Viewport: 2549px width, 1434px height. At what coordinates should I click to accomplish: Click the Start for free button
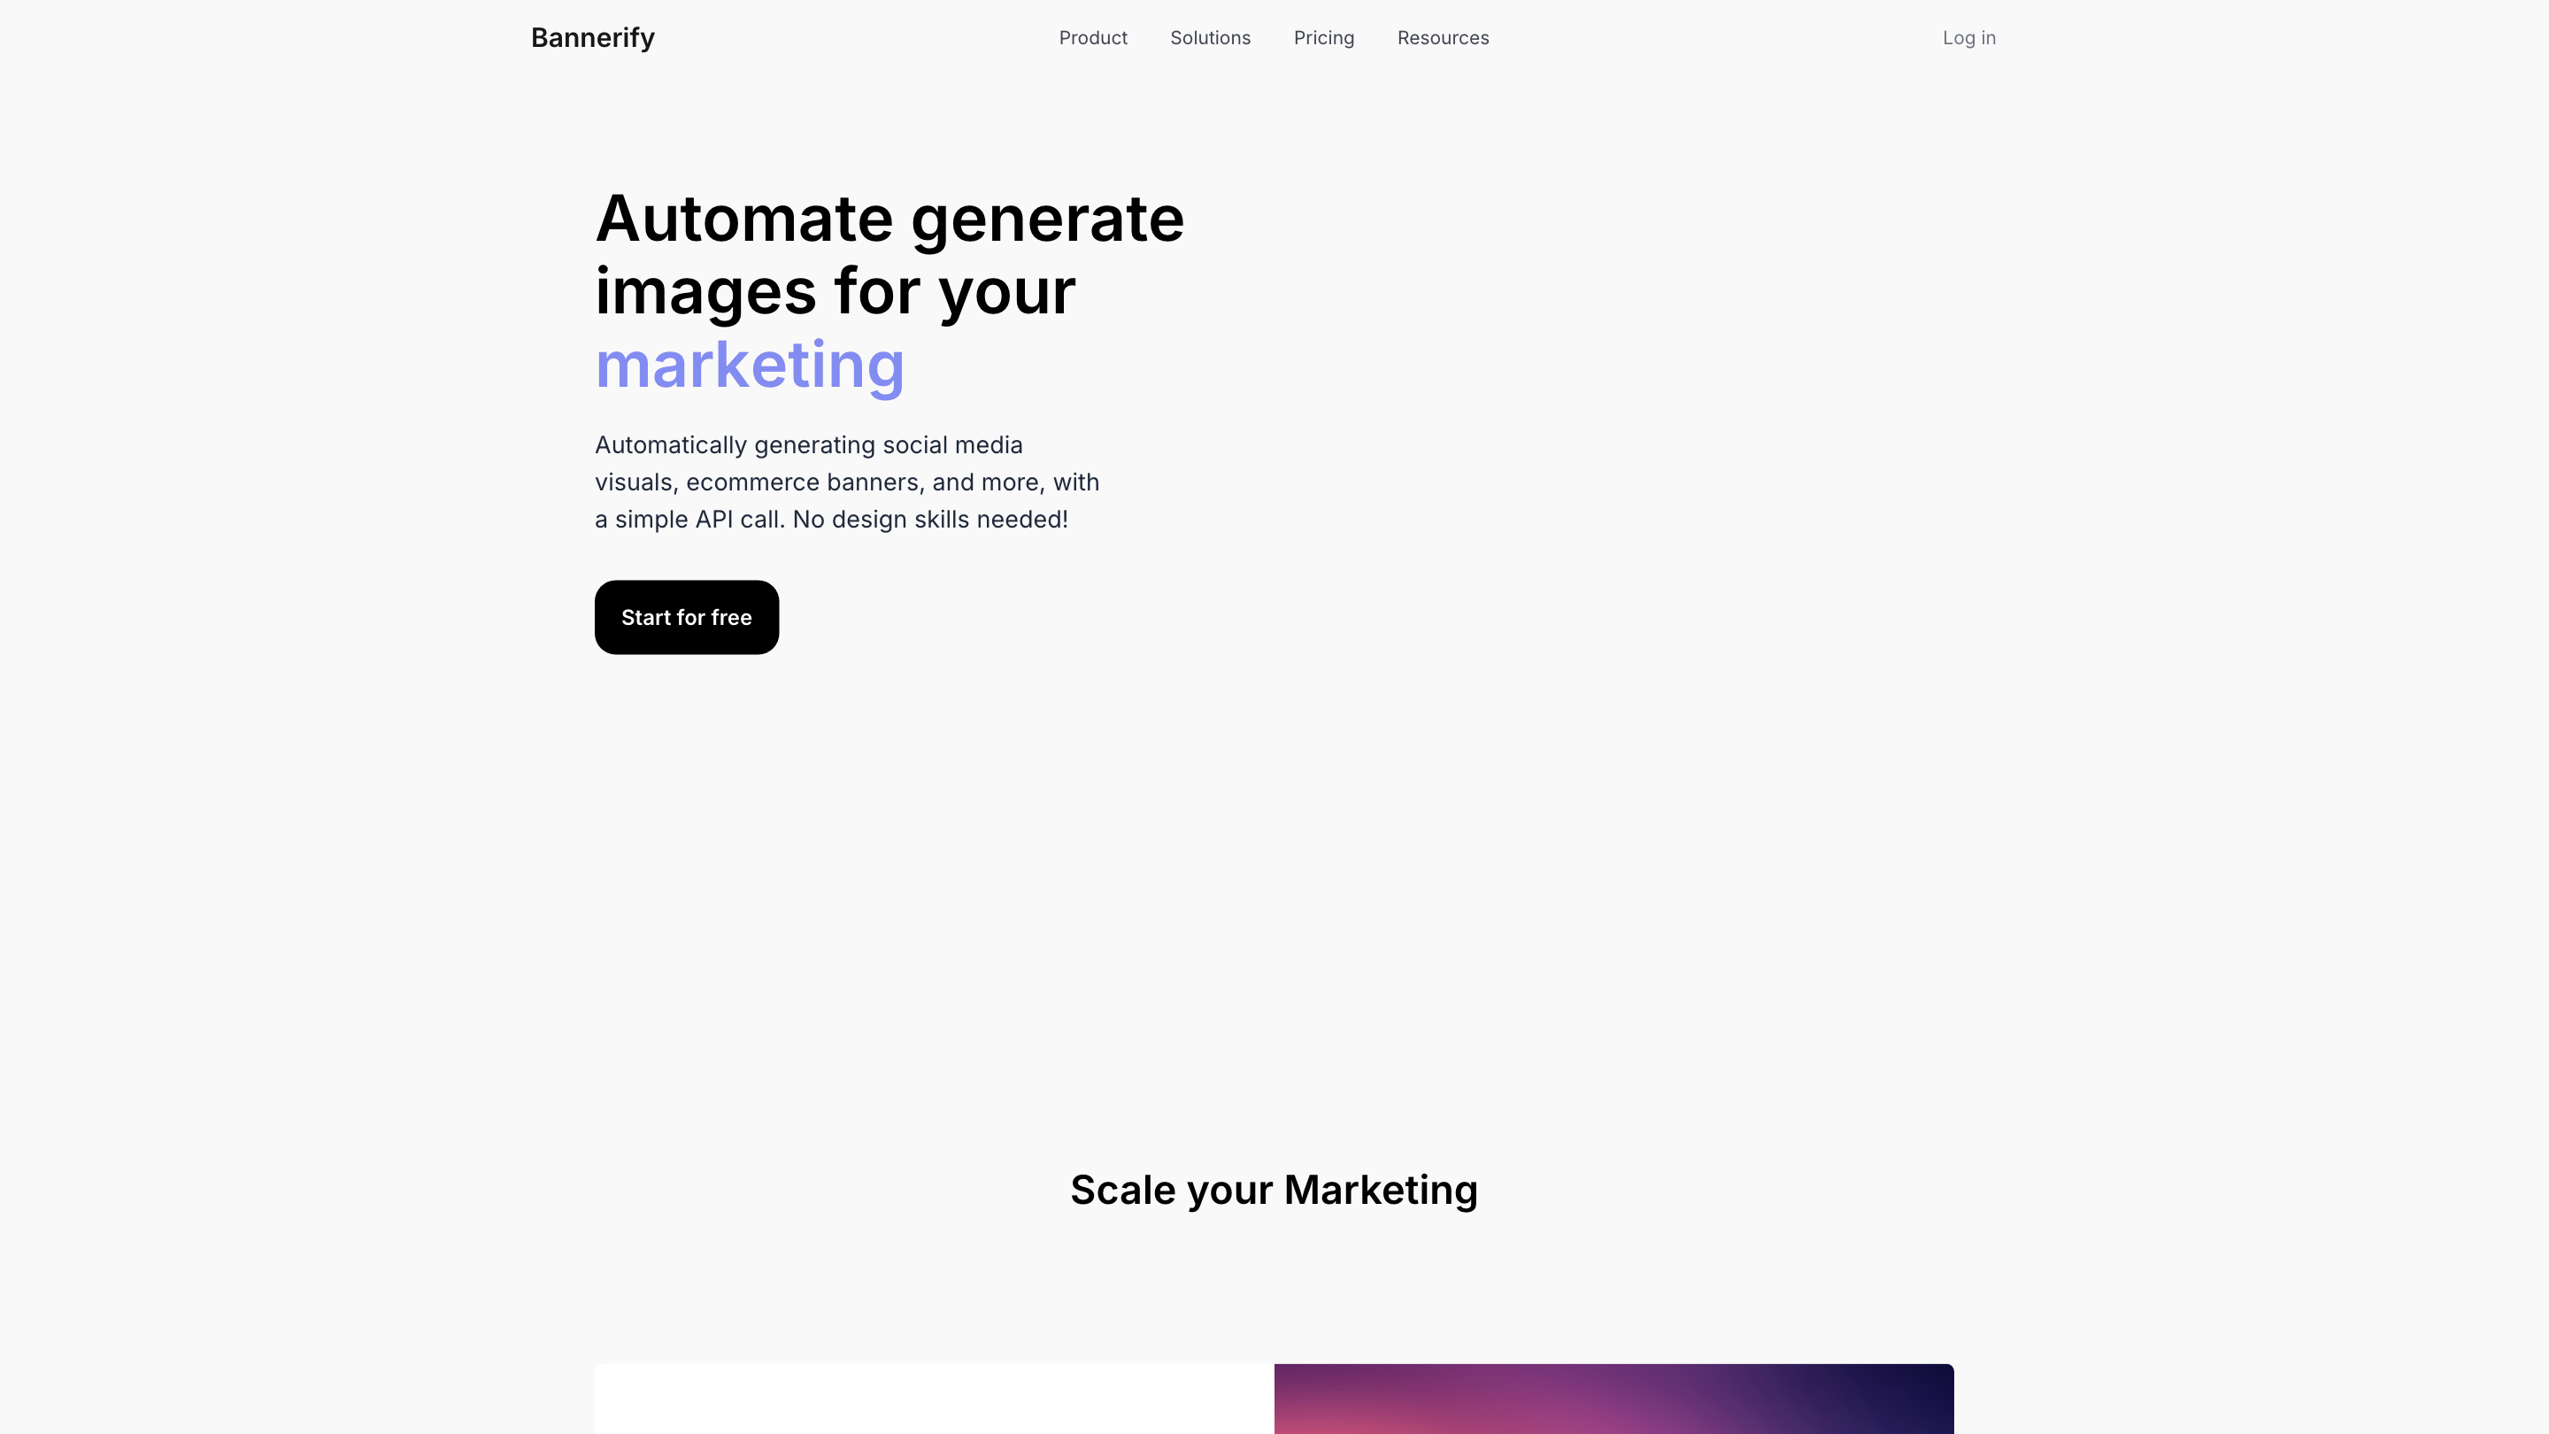click(x=687, y=618)
